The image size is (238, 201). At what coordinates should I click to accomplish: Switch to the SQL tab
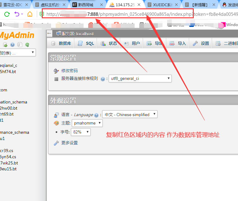86,43
